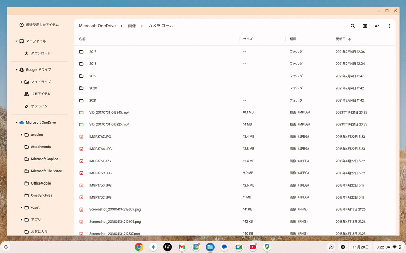Select file Screenshot_20180413-212609.png
406x253 pixels.
[234, 209]
